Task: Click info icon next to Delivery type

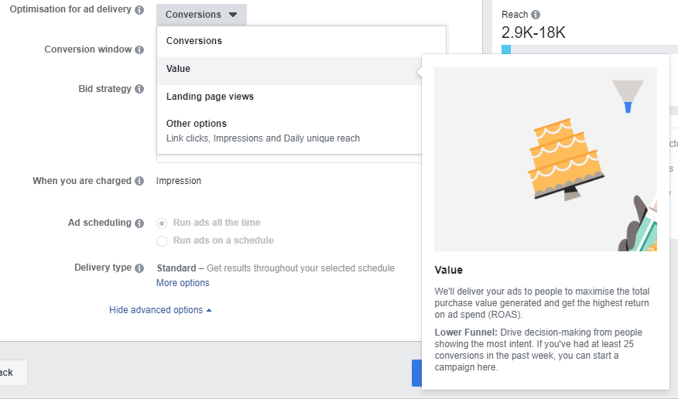Action: 139,268
